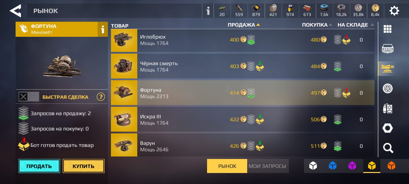Viewport: 409px width, 184px height.
Task: Show the all-items grid category icon
Action: coord(388,29)
